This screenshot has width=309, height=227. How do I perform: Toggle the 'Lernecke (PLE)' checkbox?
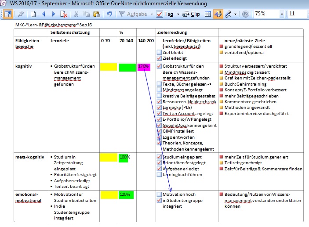click(x=159, y=108)
